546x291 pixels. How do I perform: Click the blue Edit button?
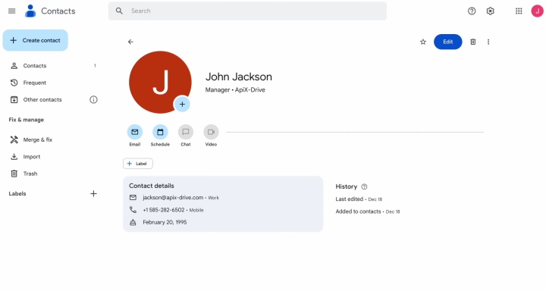click(448, 42)
